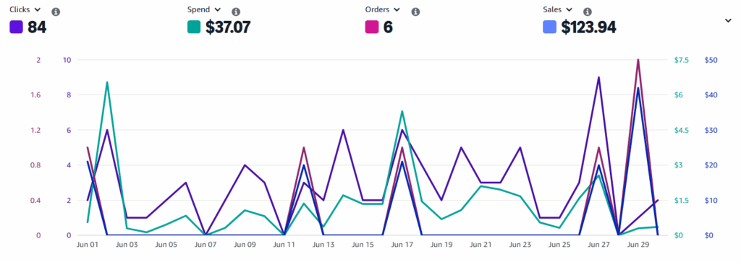741x262 pixels.
Task: Click the 1.2 Orders axis label
Action: (x=35, y=130)
